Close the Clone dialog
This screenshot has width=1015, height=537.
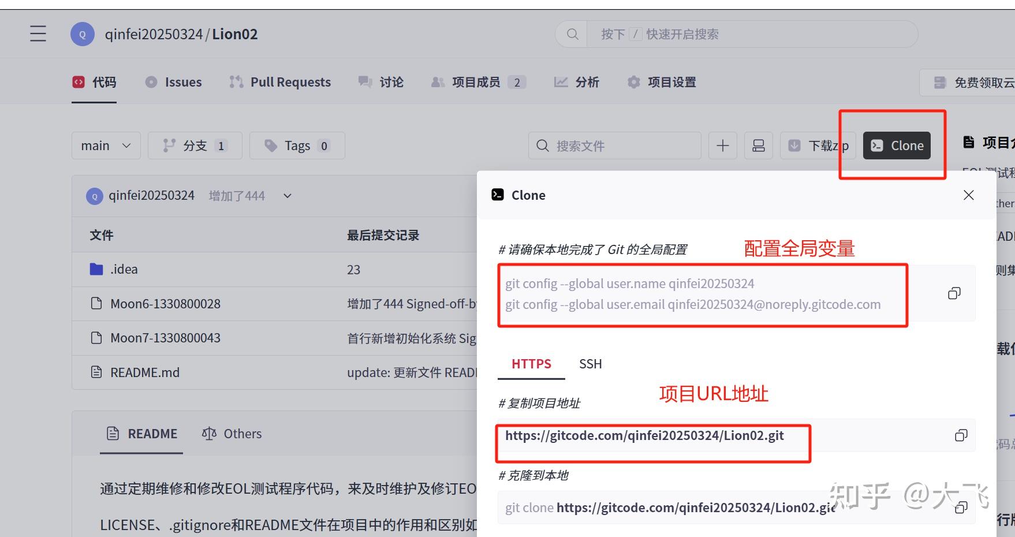[x=968, y=195]
